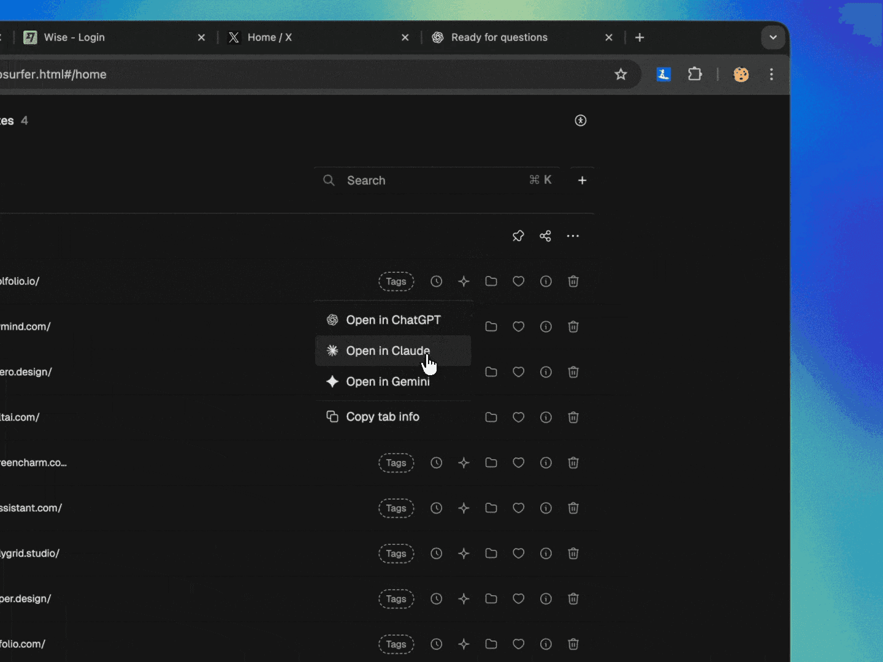Add Tags to the folio.com row
The height and width of the screenshot is (662, 883).
point(396,644)
